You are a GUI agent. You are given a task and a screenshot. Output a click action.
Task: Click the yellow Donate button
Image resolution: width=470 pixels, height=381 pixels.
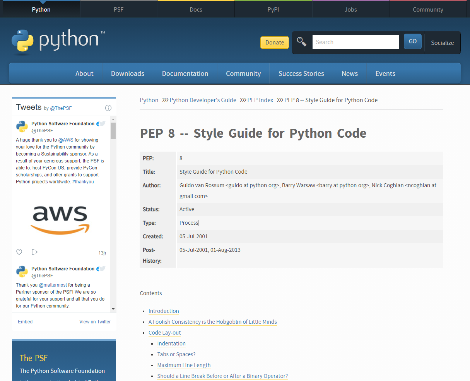275,43
